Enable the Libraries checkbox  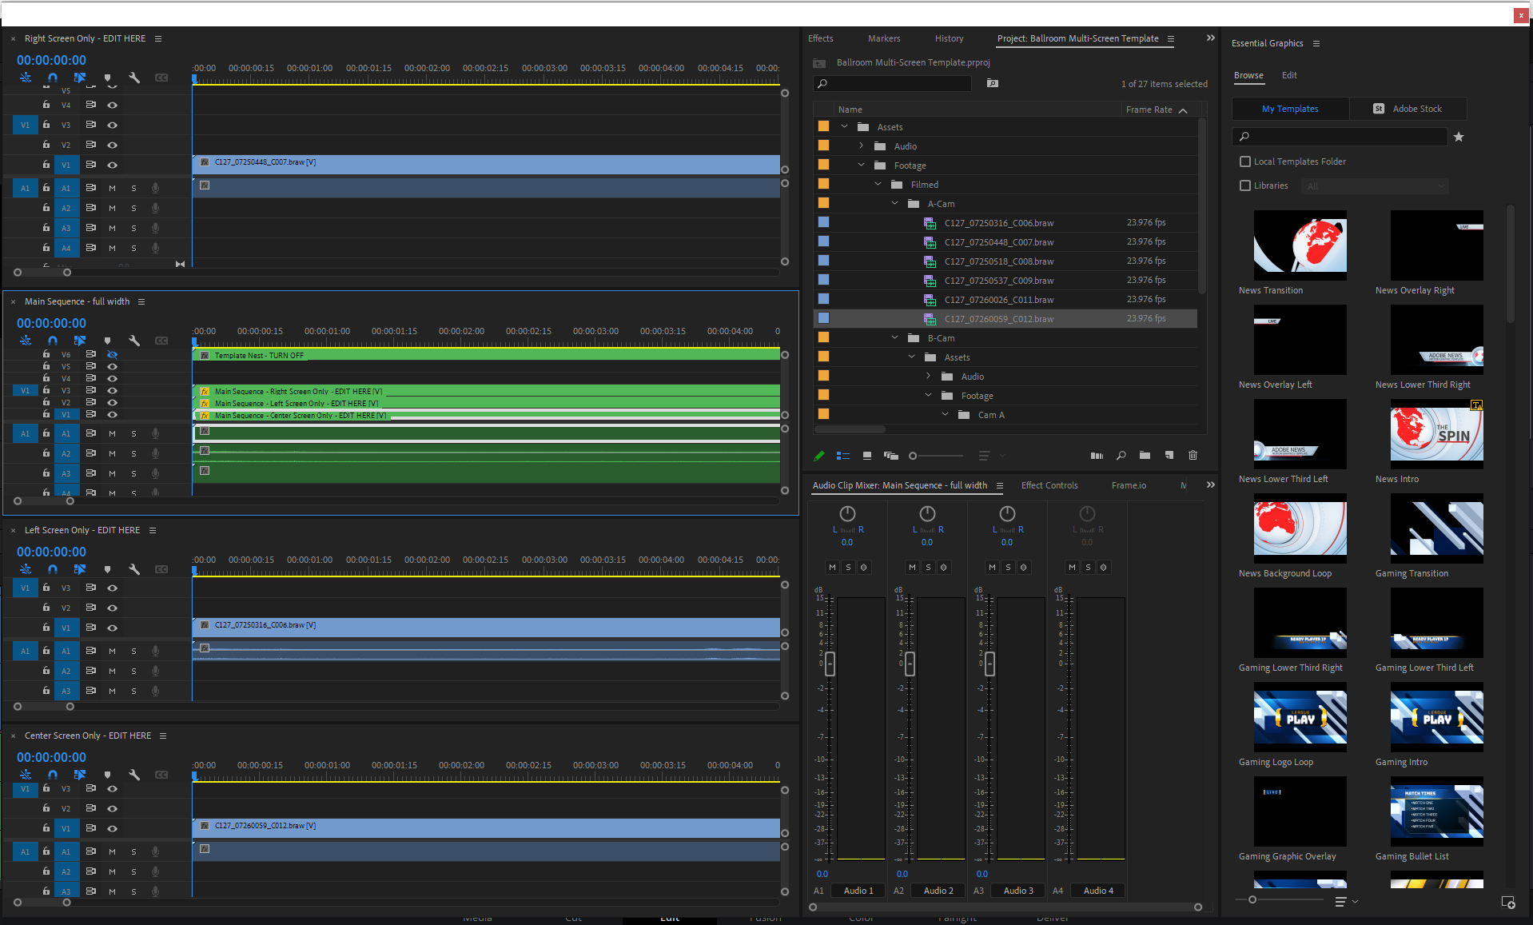point(1245,185)
